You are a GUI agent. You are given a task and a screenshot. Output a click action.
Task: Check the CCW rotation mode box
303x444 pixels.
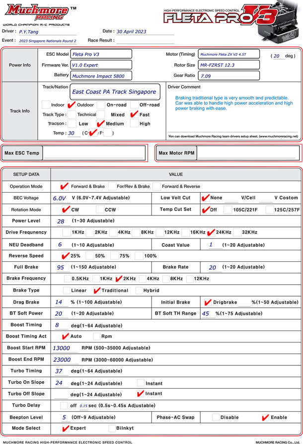[x=100, y=210]
